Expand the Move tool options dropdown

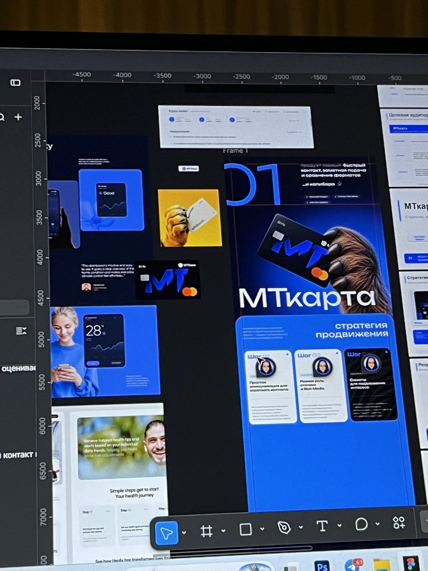184,532
